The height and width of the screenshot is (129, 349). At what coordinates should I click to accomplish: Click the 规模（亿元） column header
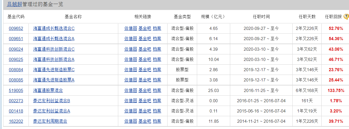tap(213, 17)
